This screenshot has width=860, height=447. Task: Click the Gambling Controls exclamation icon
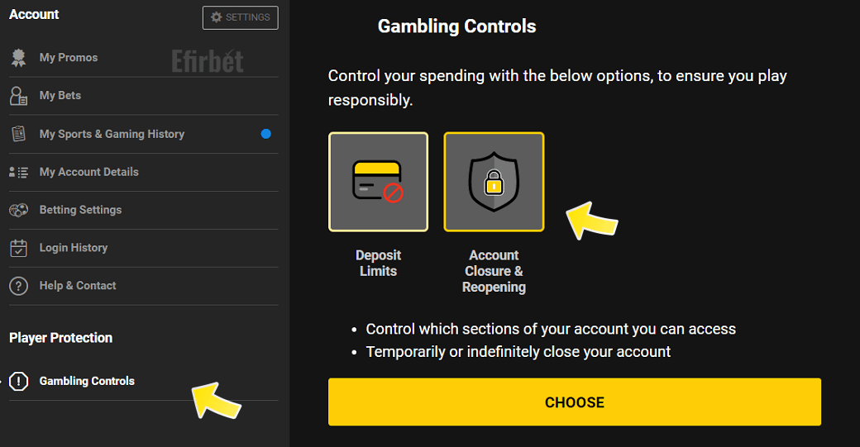click(x=19, y=381)
